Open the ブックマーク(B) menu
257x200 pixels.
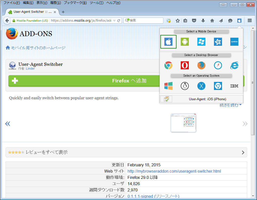click(75, 3)
